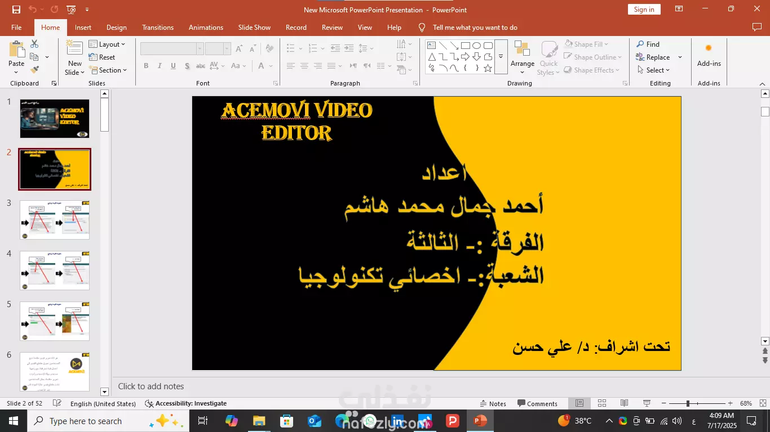Collapse the ribbon with the chevron
This screenshot has width=770, height=432.
pyautogui.click(x=762, y=83)
